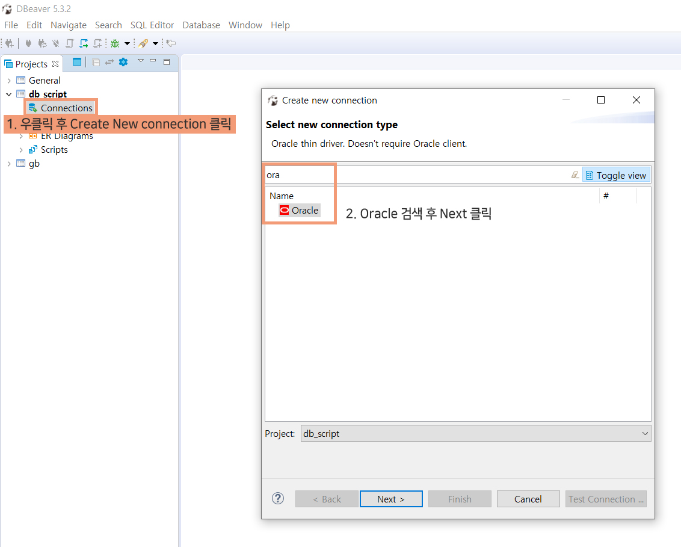681x547 pixels.
Task: Click the blue window icon in Projects toolbar
Action: pyautogui.click(x=77, y=62)
